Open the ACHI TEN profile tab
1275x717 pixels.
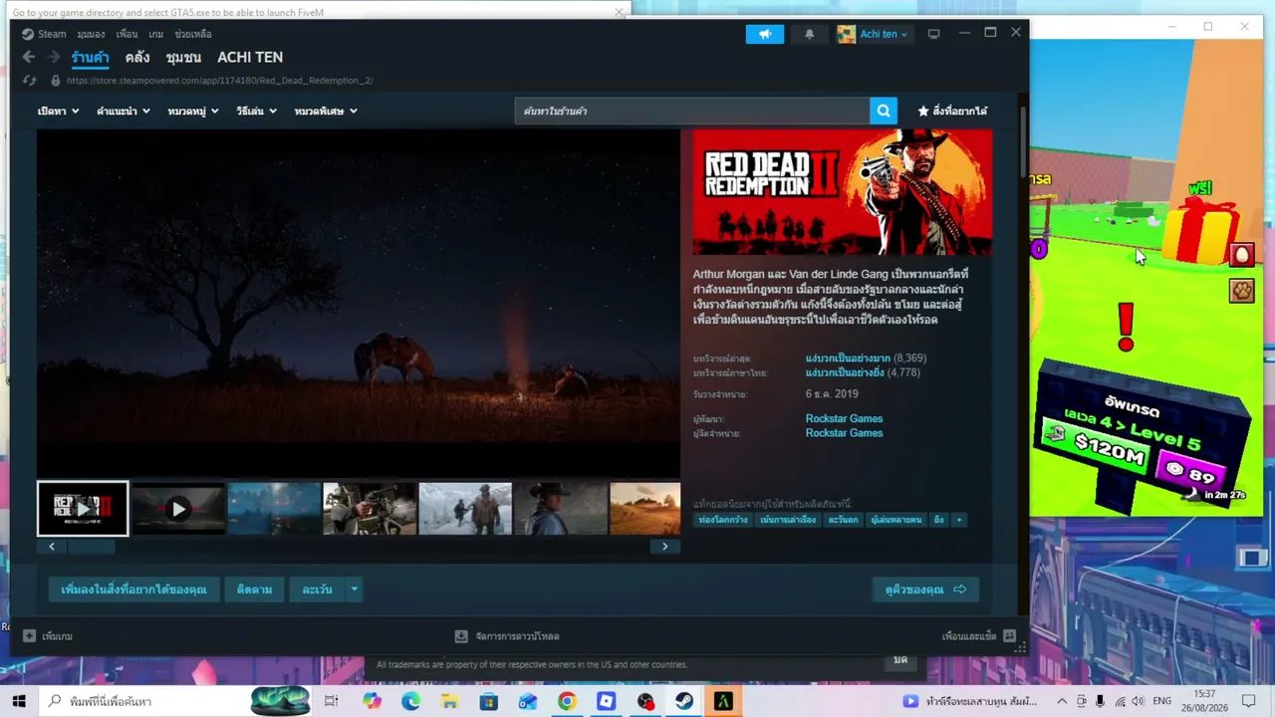[x=250, y=58]
